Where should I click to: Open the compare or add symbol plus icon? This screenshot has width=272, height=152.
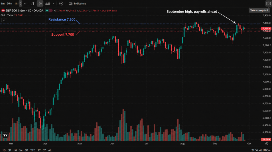point(61,3)
